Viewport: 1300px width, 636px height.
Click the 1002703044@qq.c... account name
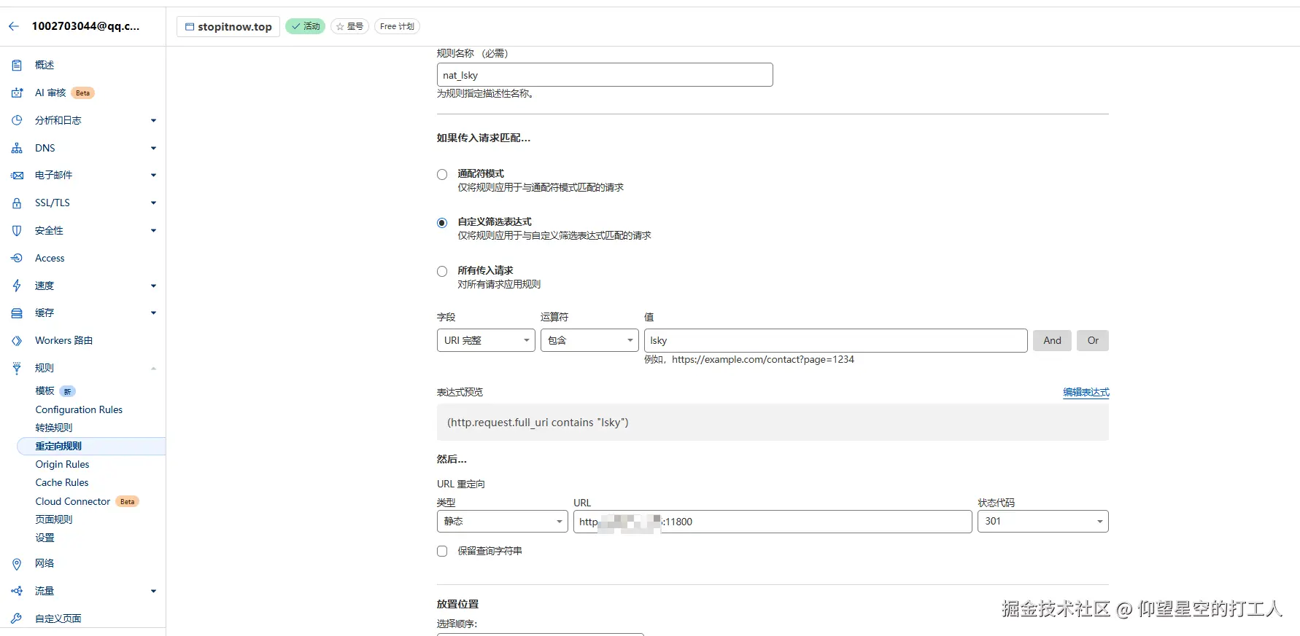85,26
